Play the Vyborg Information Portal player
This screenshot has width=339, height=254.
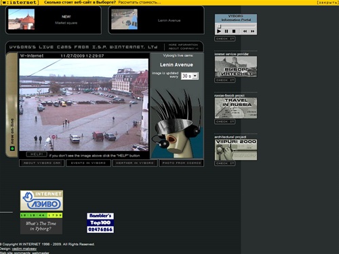219,31
